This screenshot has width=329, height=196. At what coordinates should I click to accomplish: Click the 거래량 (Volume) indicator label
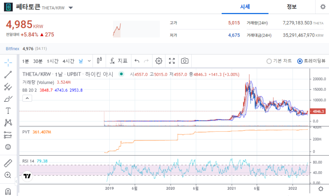[38, 82]
